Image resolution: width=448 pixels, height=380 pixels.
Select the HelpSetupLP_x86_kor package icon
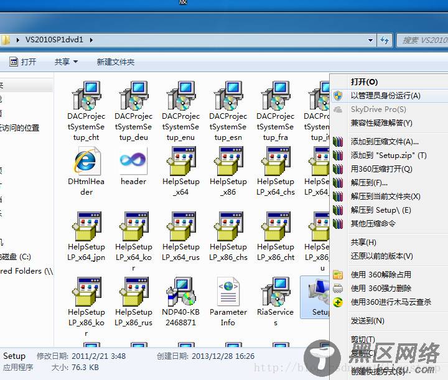[86, 292]
